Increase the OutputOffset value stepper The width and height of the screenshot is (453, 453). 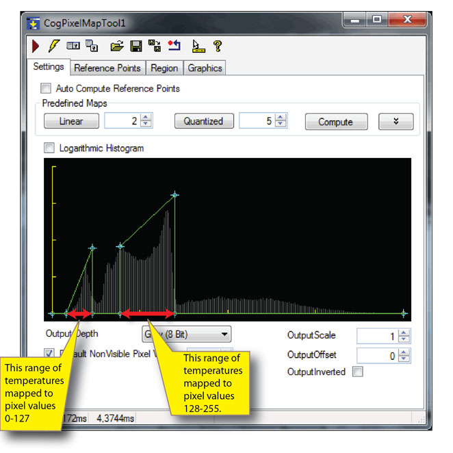[404, 352]
